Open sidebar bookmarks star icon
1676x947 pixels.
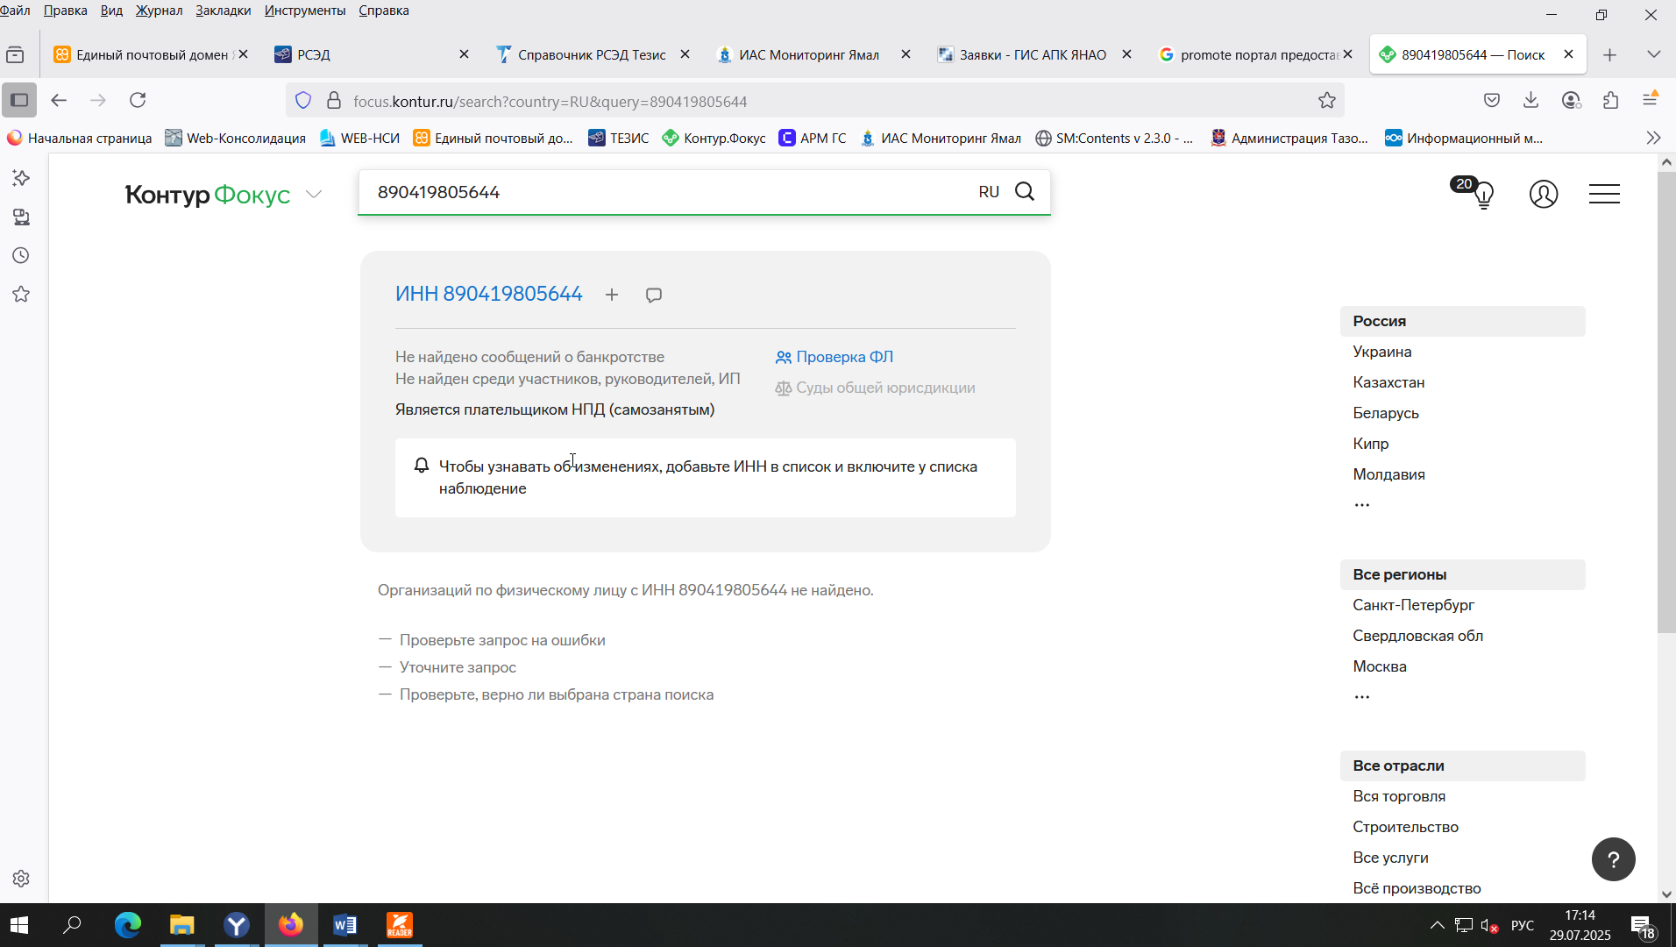pyautogui.click(x=21, y=294)
